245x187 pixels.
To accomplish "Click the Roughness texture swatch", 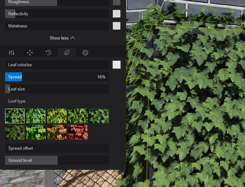I will pos(117,2).
